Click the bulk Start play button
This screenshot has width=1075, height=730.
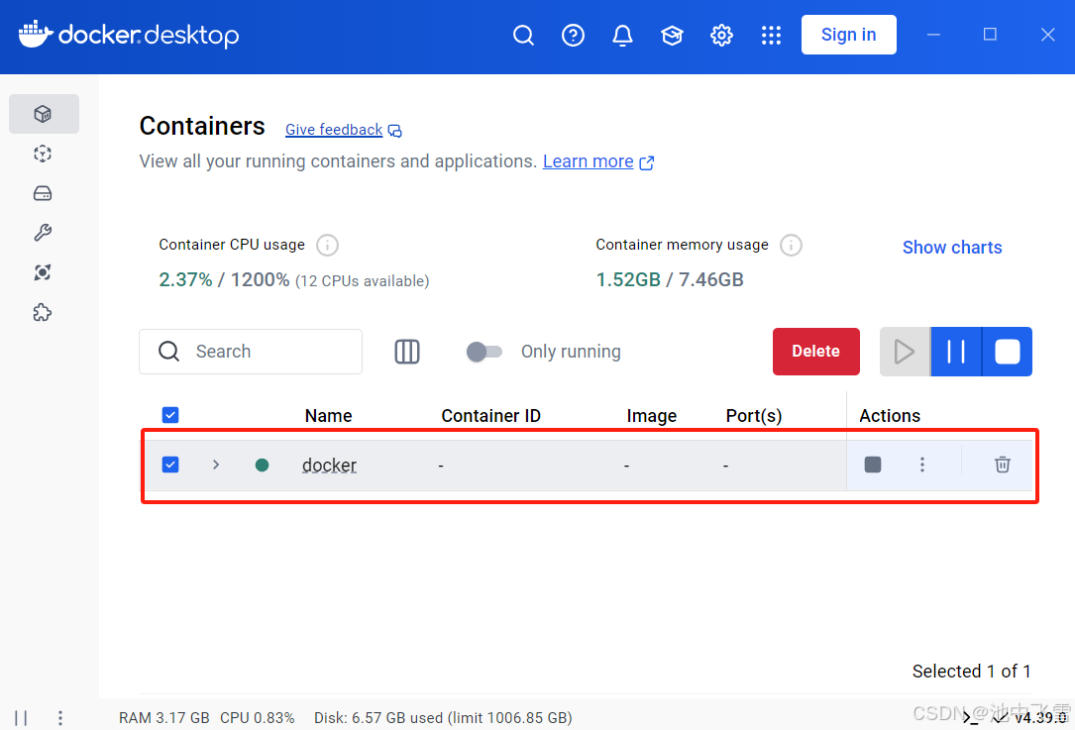(905, 352)
